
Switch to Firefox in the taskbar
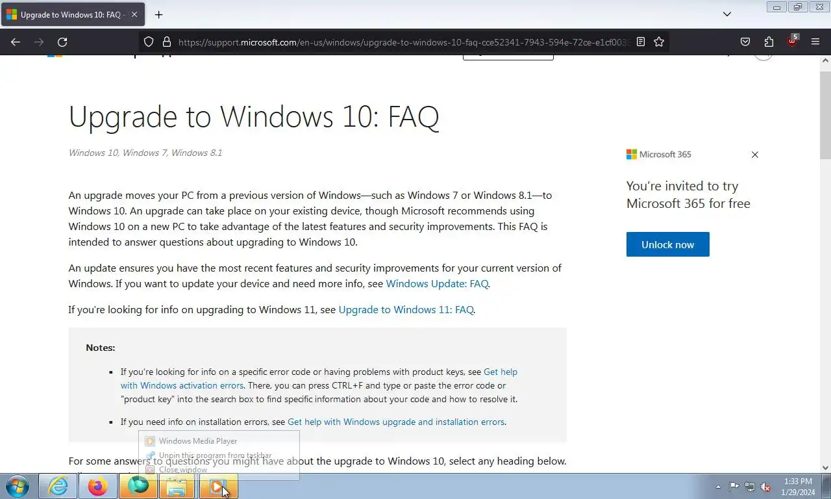tap(98, 486)
